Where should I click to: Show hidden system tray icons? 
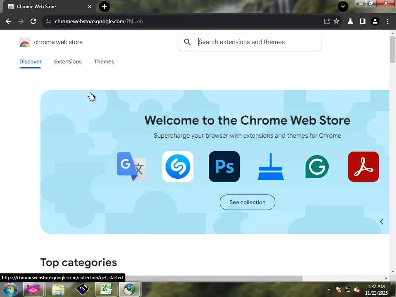click(x=329, y=290)
